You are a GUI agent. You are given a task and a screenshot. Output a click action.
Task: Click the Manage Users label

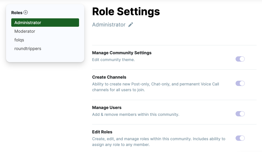coord(107,107)
